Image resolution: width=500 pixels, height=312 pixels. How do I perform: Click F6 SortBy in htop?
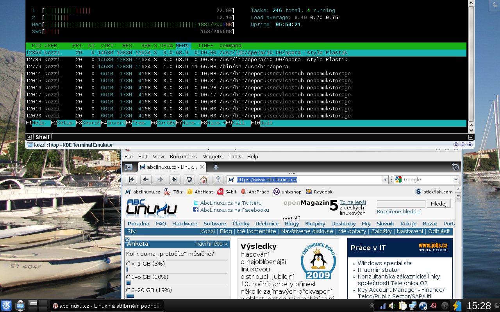click(x=163, y=123)
